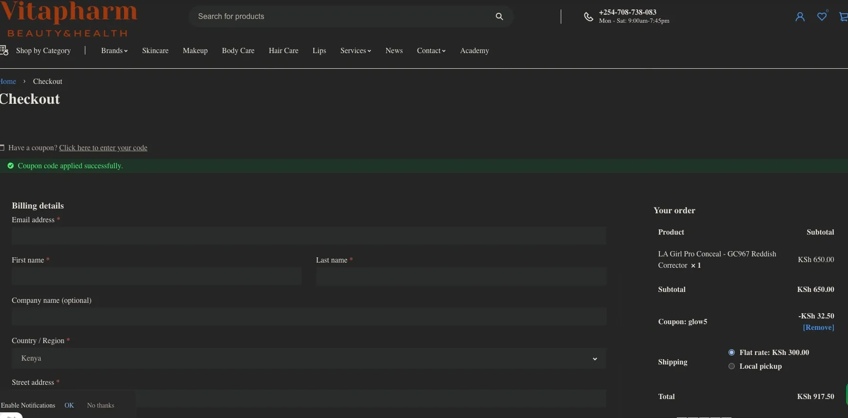Open the Lips menu item
Screen dimensions: 848x418
point(319,51)
